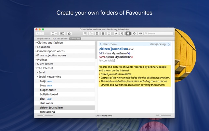
Task: Click the list view icon in toolbar
Action: pos(85,34)
